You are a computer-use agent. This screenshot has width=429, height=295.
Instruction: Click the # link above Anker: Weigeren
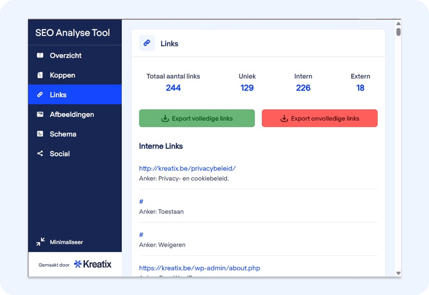click(141, 235)
